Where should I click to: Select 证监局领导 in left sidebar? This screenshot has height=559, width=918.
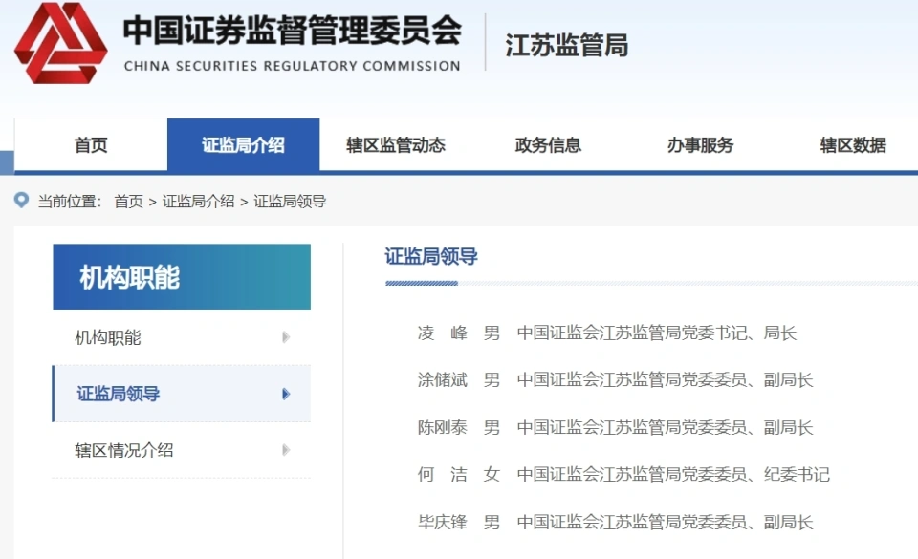[118, 394]
